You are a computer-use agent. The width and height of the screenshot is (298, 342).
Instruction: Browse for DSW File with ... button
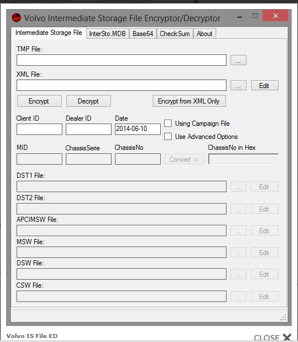pos(239,274)
